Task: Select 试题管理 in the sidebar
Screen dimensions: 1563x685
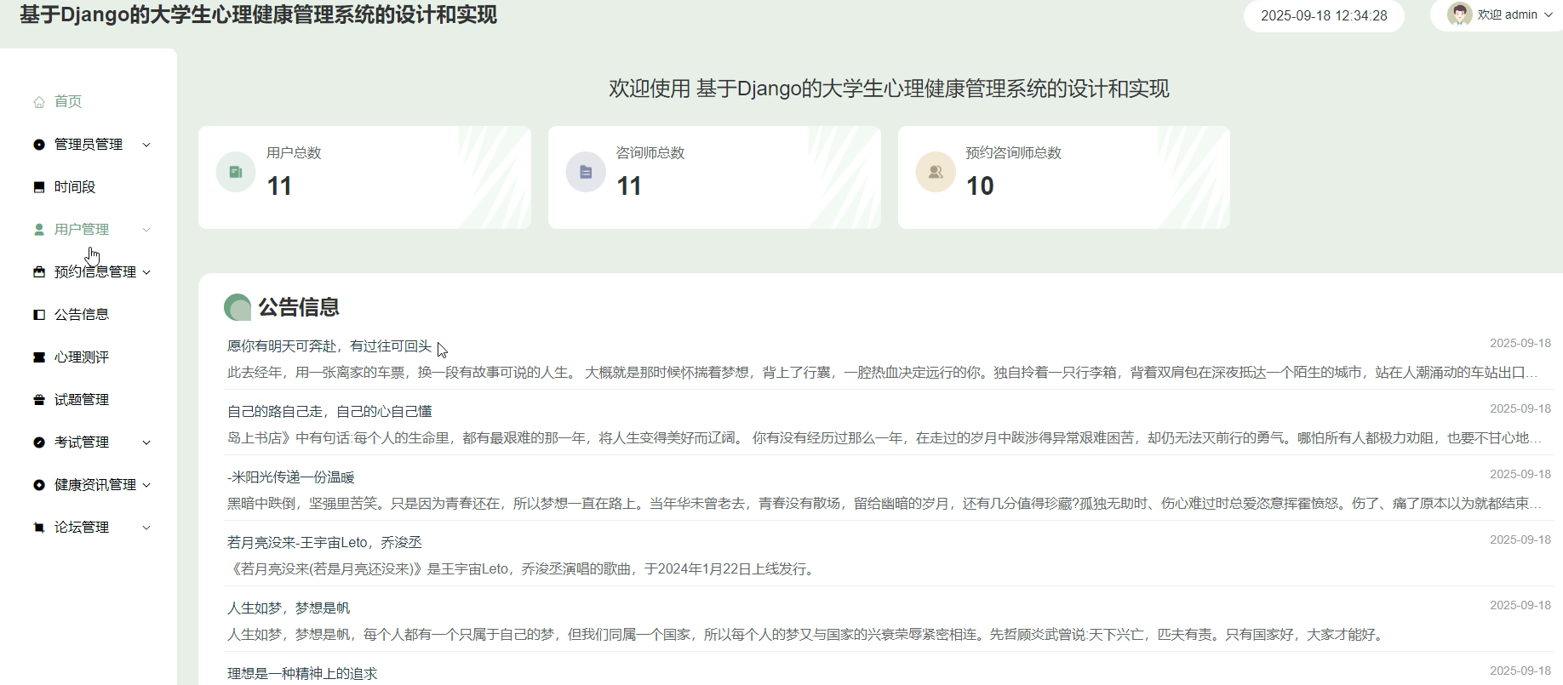Action: tap(82, 400)
